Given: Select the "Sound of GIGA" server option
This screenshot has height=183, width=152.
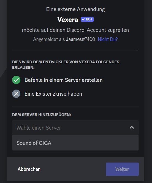Looking at the screenshot, I should pos(75,143).
